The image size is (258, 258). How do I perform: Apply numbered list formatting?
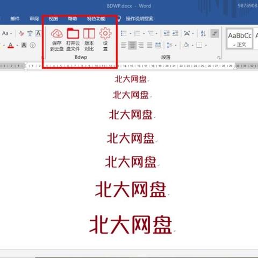[x=138, y=33]
